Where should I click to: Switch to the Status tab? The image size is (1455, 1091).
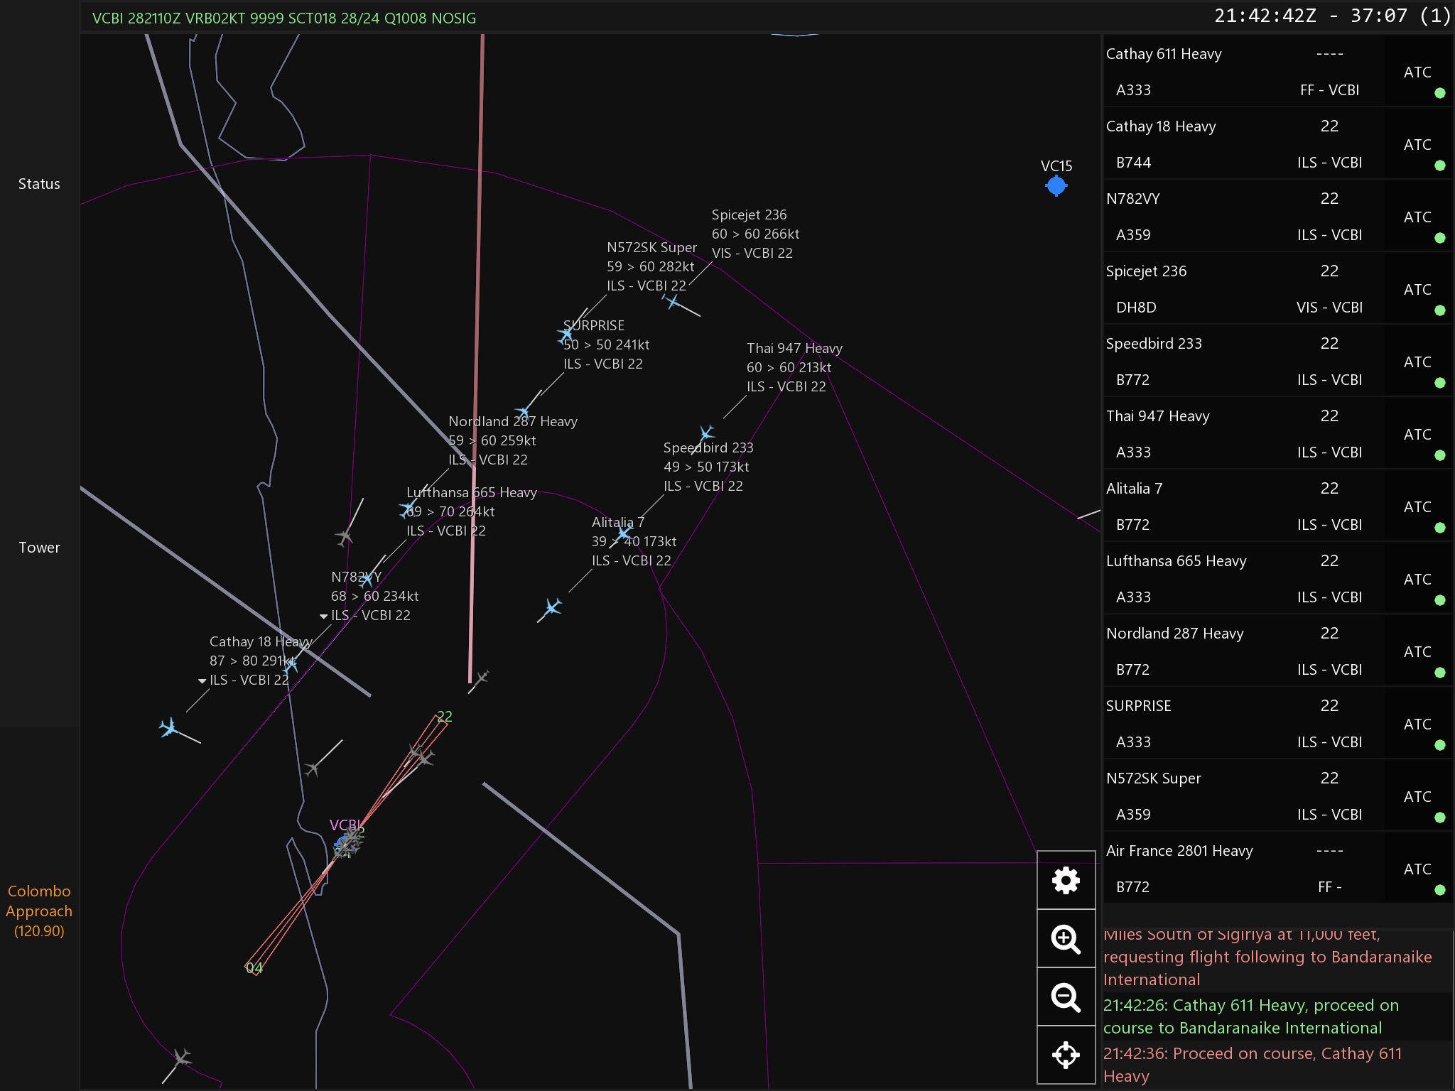coord(39,184)
